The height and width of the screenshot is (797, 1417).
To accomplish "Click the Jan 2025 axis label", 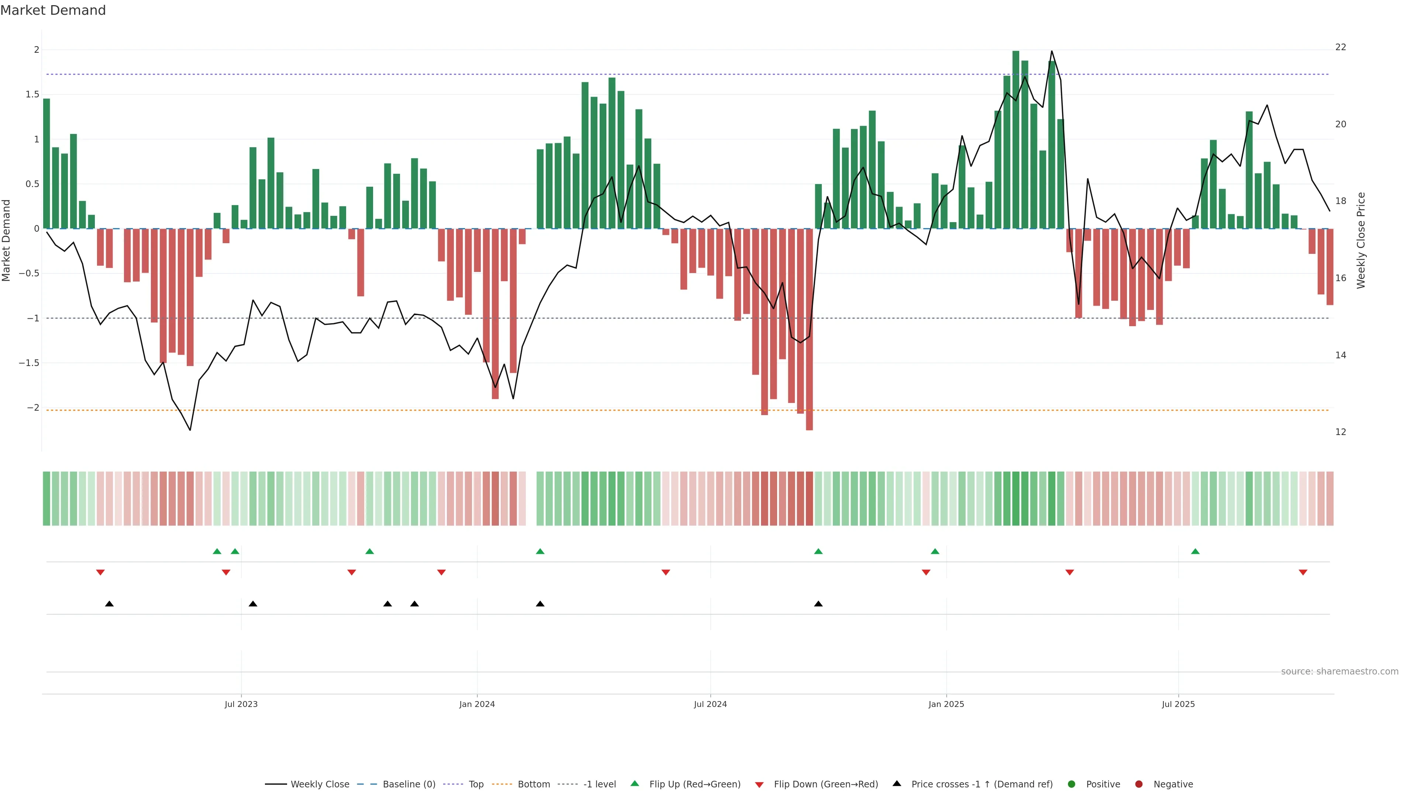I will pos(946,704).
